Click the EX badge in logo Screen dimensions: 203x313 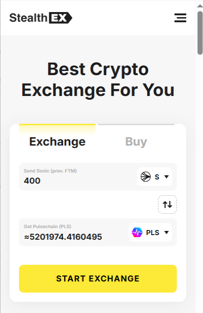point(60,18)
